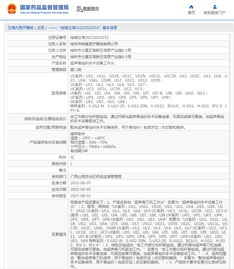Click the 特殊系列 model list line
The height and width of the screenshot is (269, 234).
tap(149, 108)
